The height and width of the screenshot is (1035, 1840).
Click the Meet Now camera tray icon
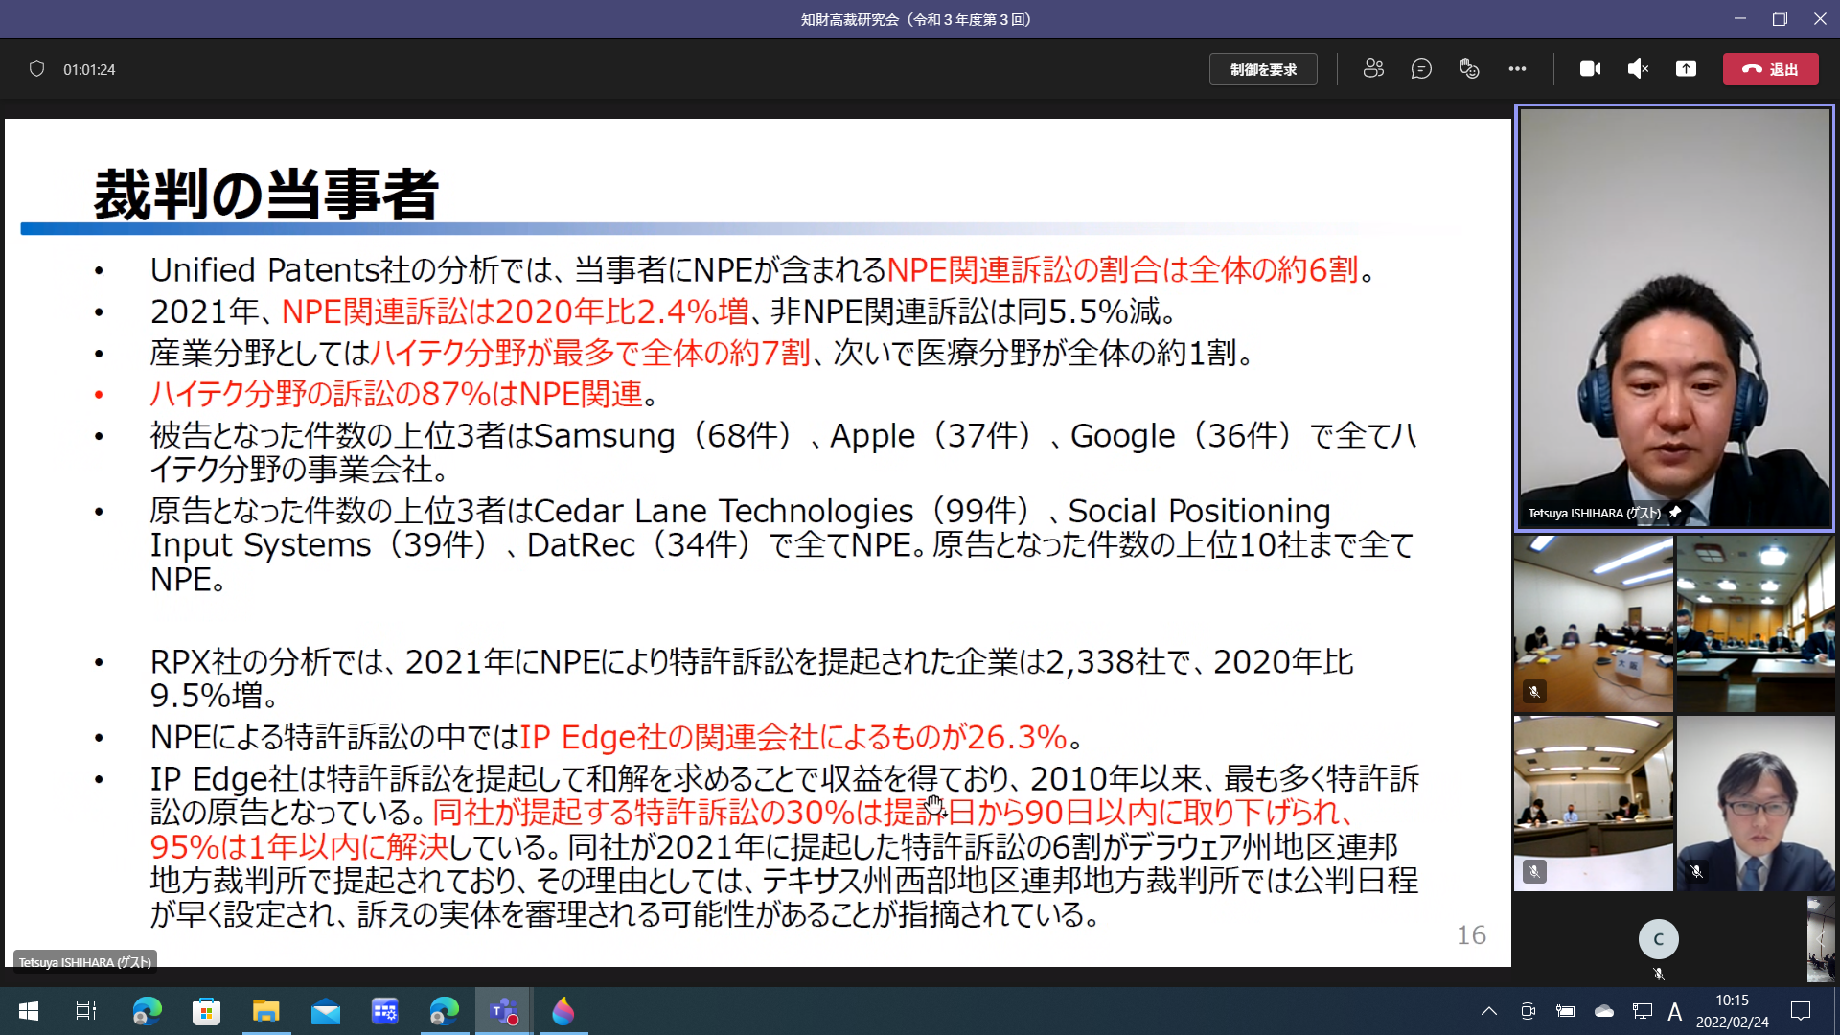pyautogui.click(x=1529, y=1011)
